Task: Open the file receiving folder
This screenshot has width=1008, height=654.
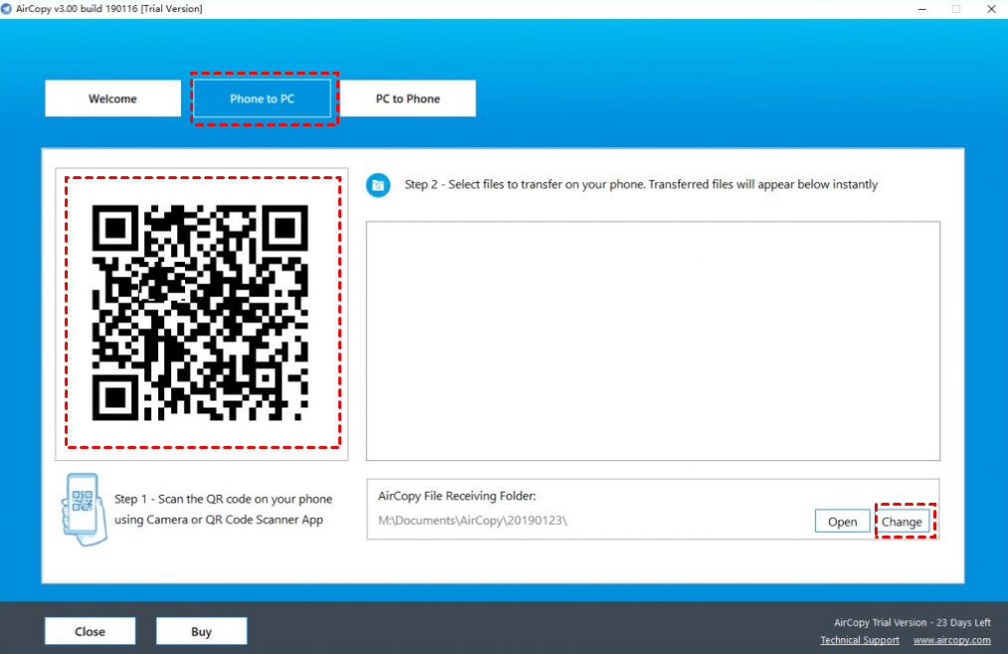Action: coord(842,522)
